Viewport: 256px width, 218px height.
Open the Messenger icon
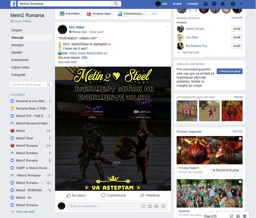214,4
